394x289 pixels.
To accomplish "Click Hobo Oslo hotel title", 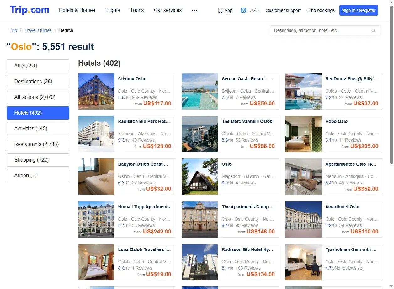I will pos(336,121).
